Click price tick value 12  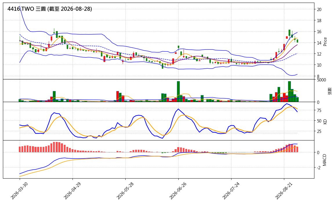(319, 54)
